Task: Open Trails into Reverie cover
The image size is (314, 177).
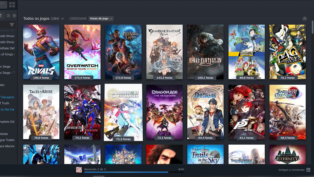Action: [246, 154]
